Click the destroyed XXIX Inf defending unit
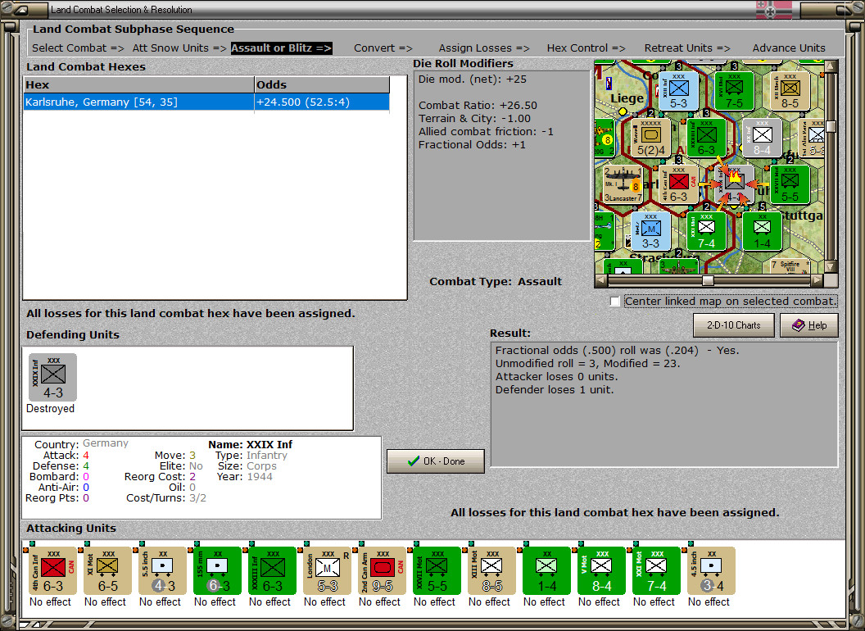 coord(53,378)
